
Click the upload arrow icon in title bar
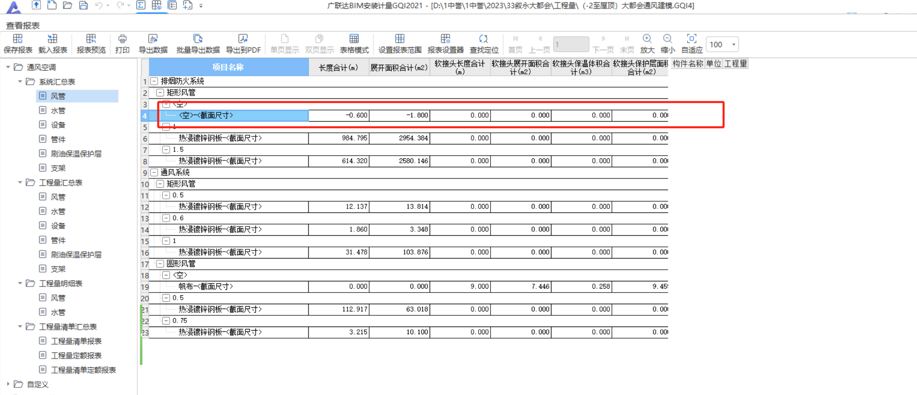coord(36,6)
